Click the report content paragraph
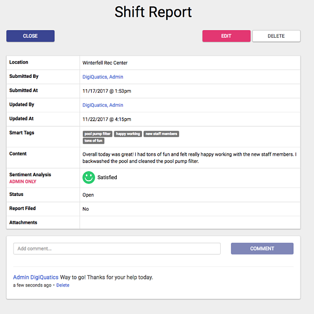The image size is (314, 314). [x=189, y=158]
